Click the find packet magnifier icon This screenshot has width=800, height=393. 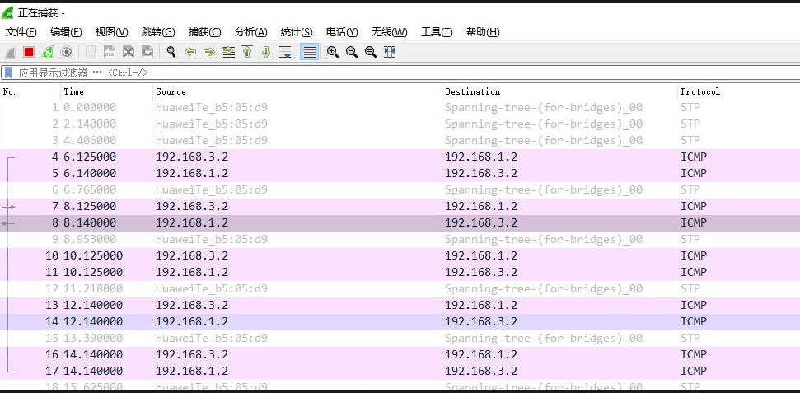click(x=171, y=52)
